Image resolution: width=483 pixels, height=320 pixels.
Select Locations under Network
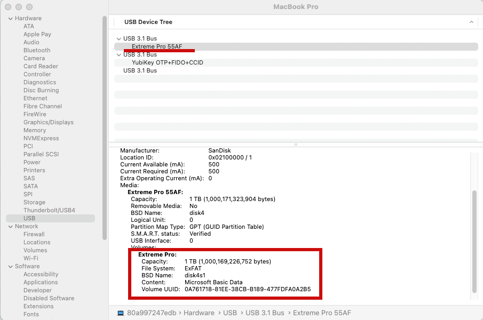37,243
